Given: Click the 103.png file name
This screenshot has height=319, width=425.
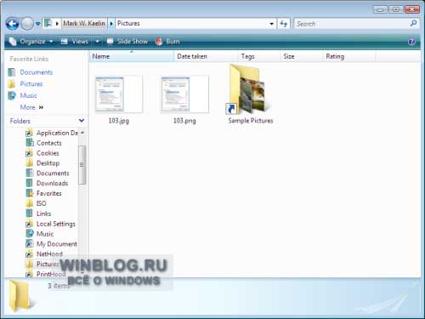Looking at the screenshot, I should coord(184,121).
